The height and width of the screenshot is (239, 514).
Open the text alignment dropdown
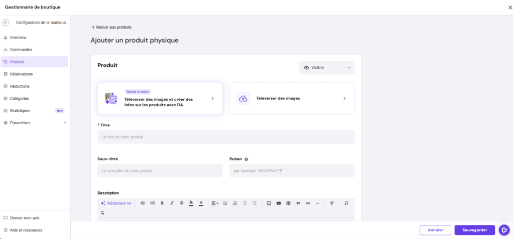[x=215, y=203]
